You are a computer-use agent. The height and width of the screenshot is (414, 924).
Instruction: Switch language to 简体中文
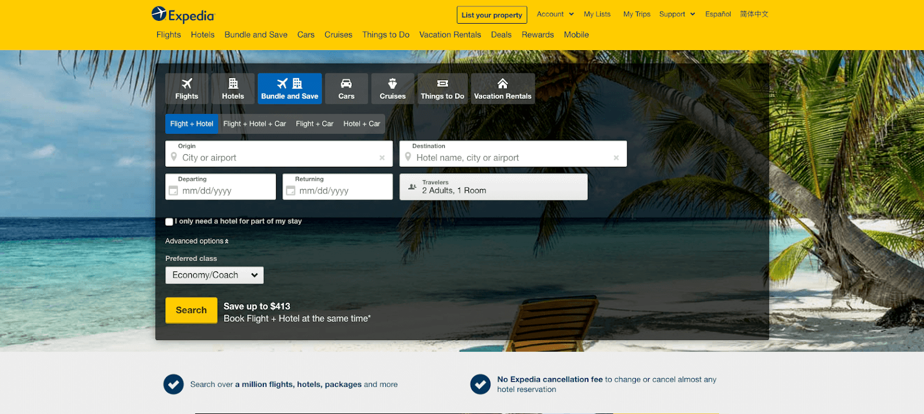(754, 14)
